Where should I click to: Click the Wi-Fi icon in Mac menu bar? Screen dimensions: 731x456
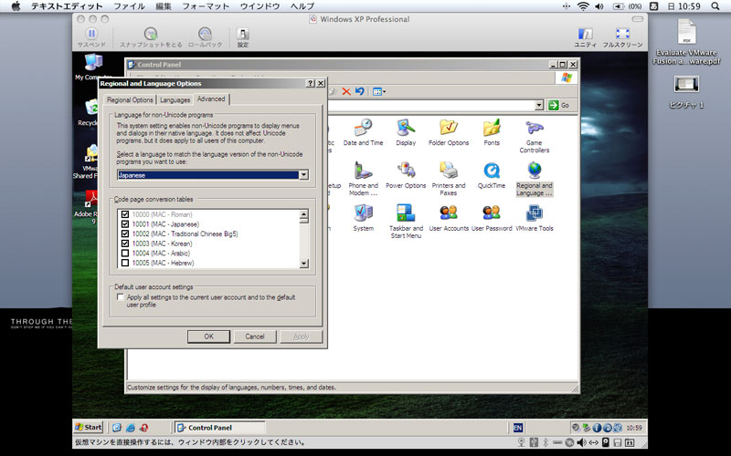[x=583, y=6]
